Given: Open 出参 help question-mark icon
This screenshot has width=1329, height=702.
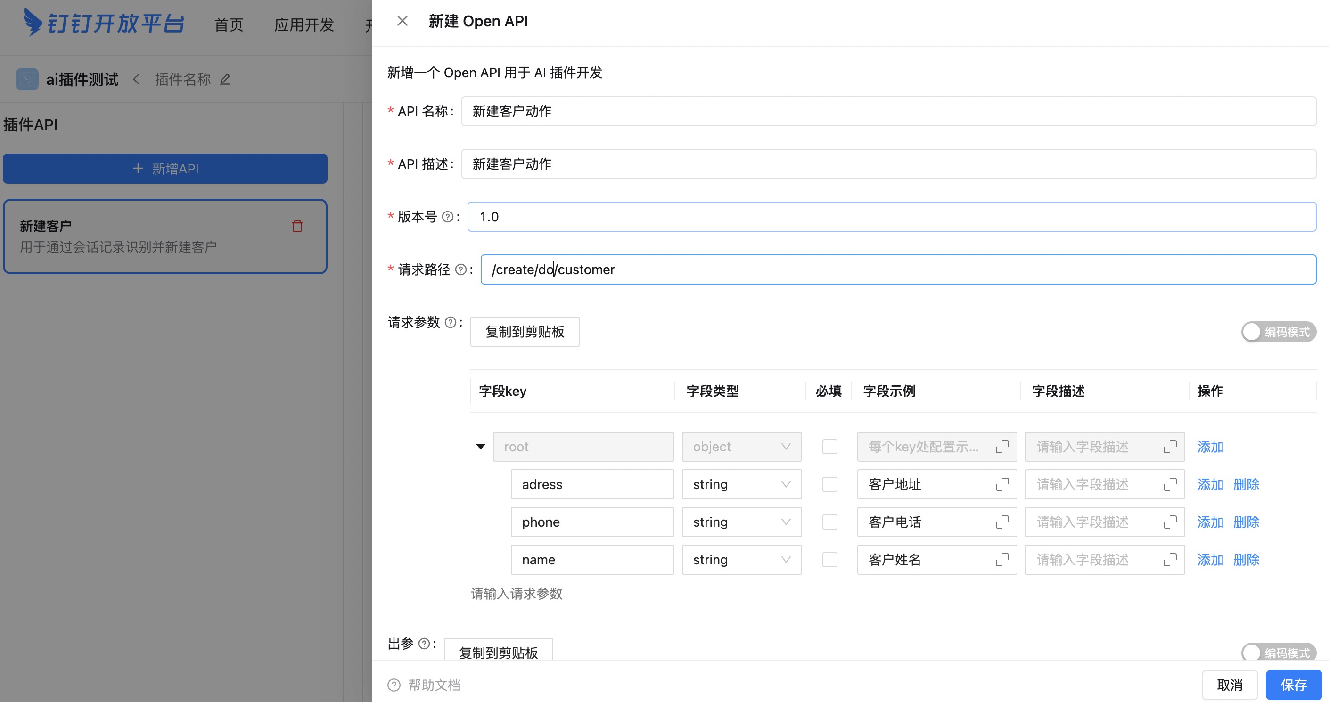Looking at the screenshot, I should 424,644.
